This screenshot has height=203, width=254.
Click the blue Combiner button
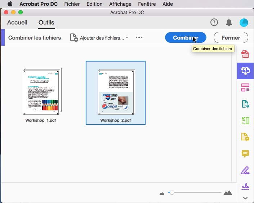click(186, 37)
